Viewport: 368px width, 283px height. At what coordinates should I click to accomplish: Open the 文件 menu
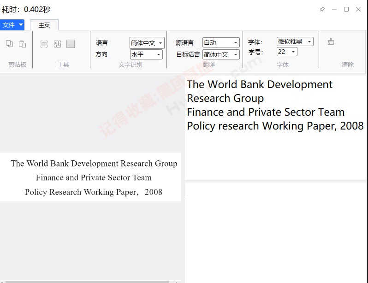12,25
